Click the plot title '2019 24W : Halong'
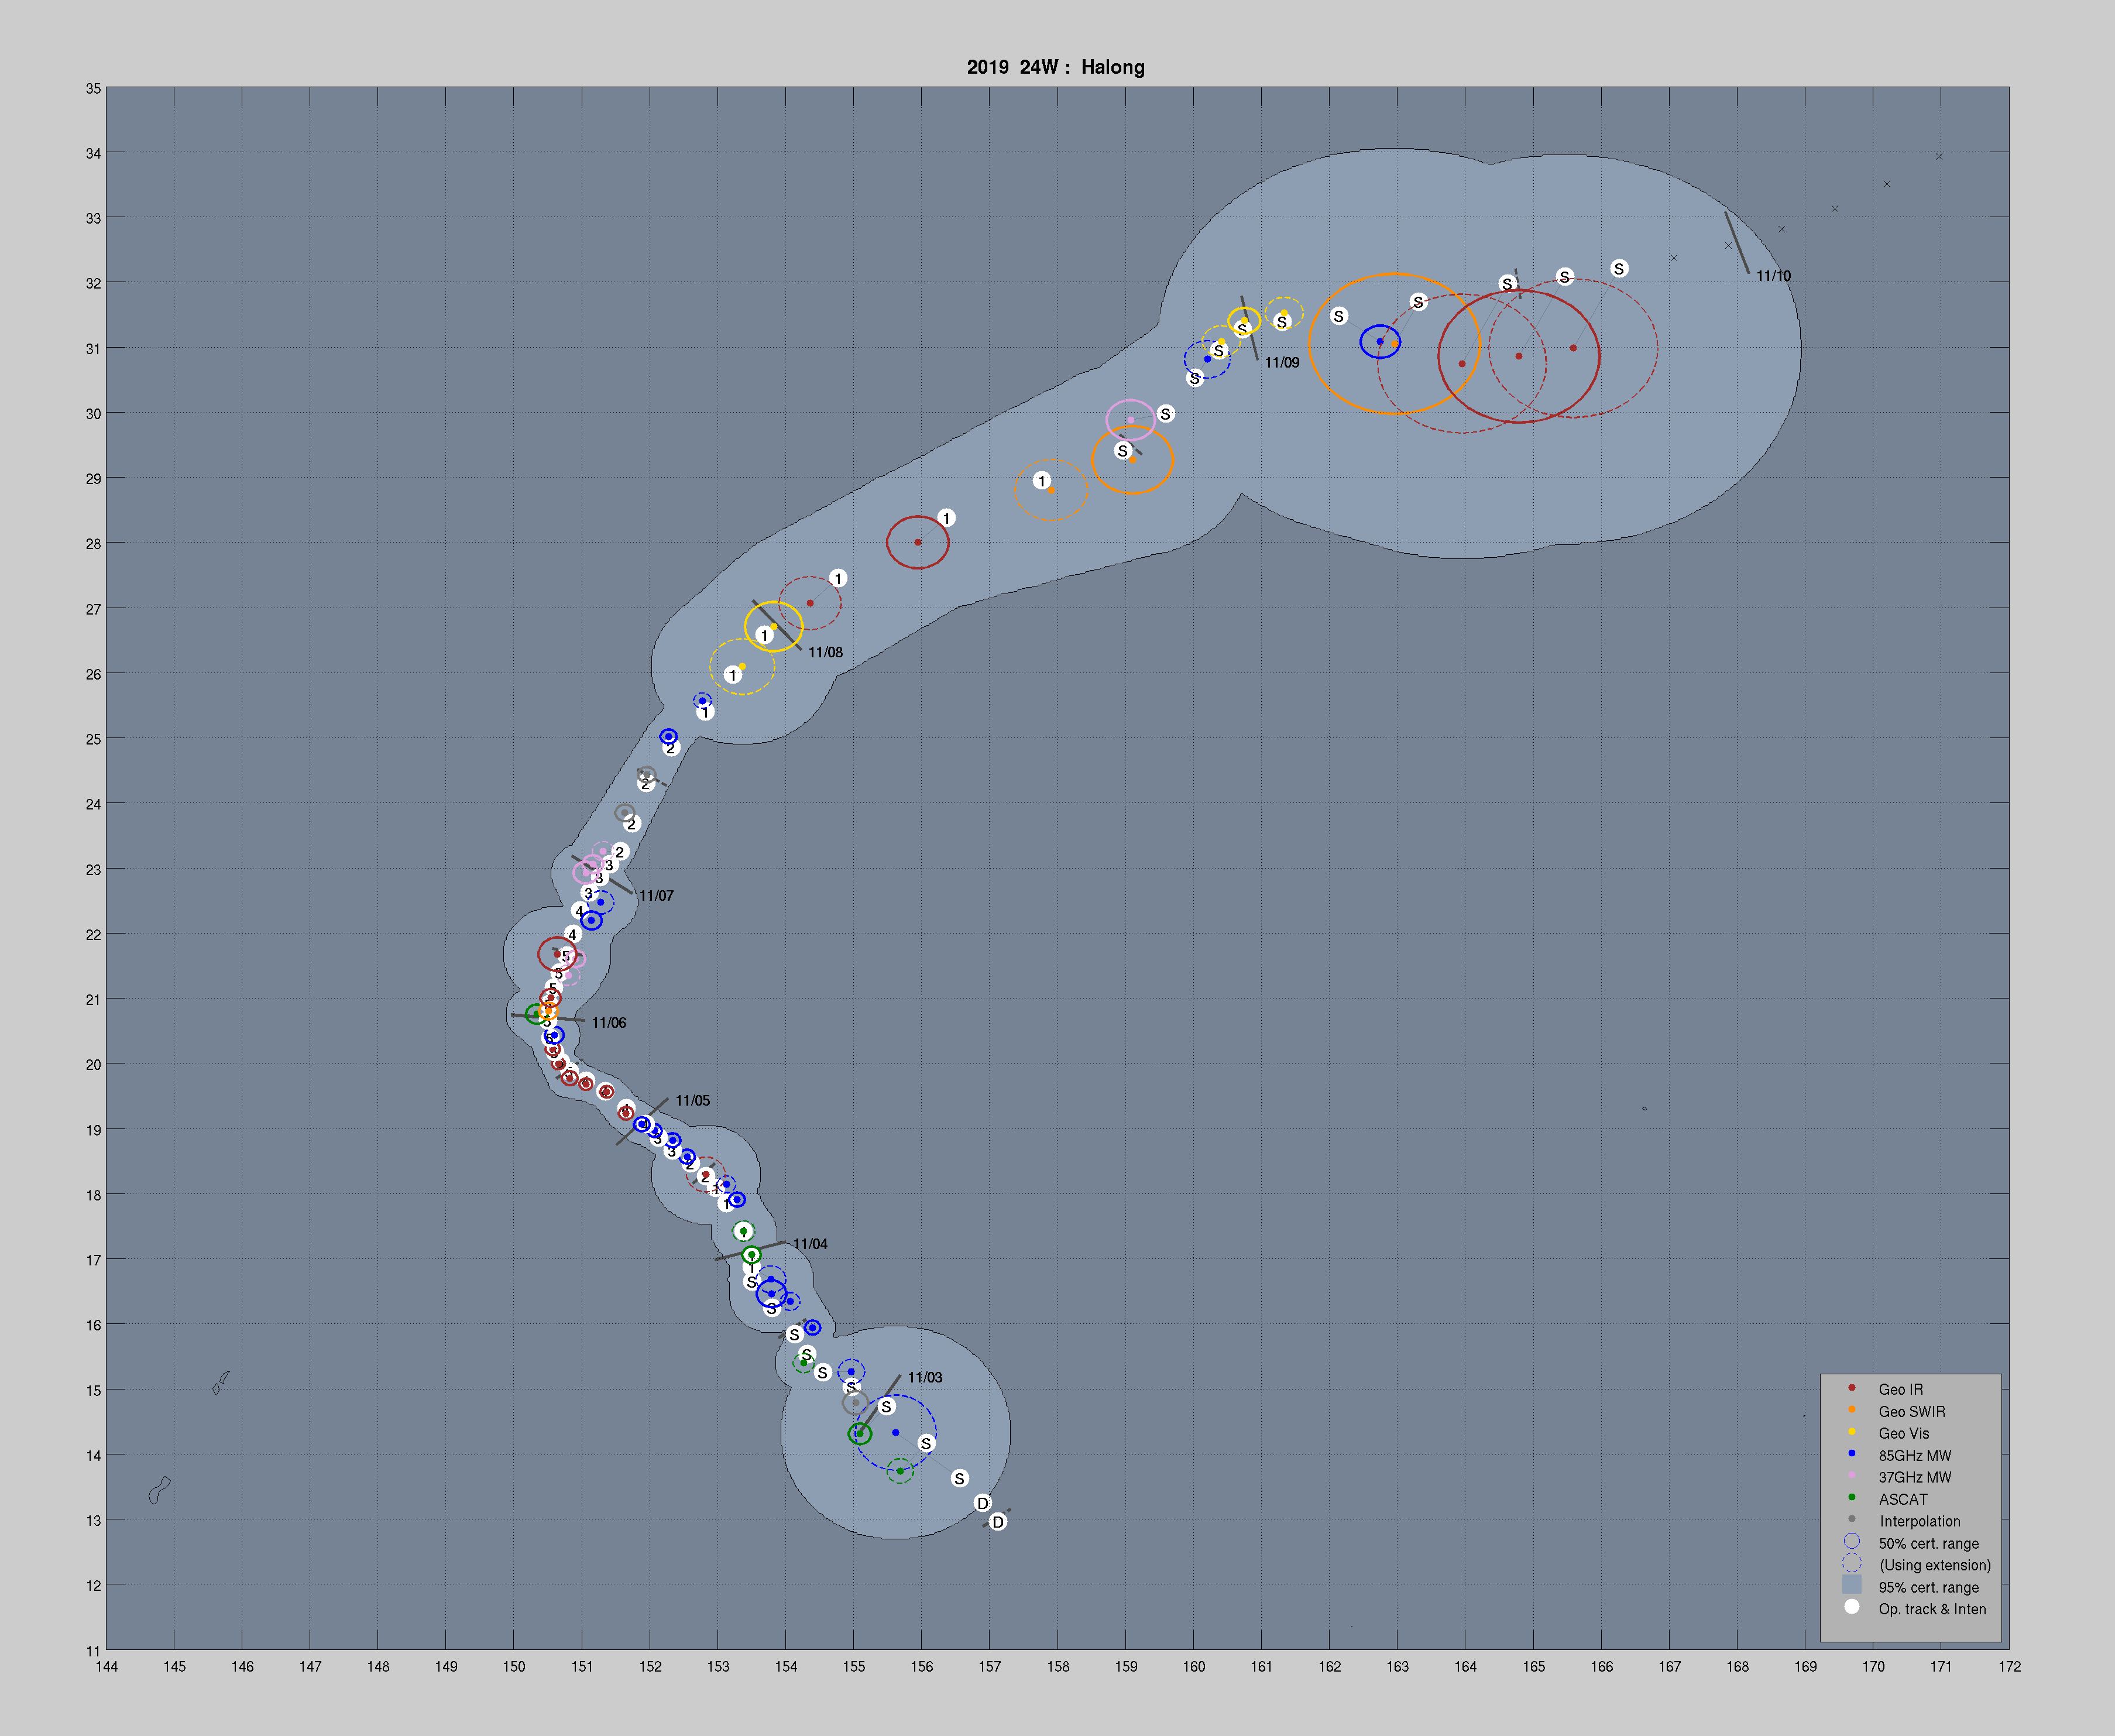This screenshot has height=1736, width=2115. (x=1055, y=67)
